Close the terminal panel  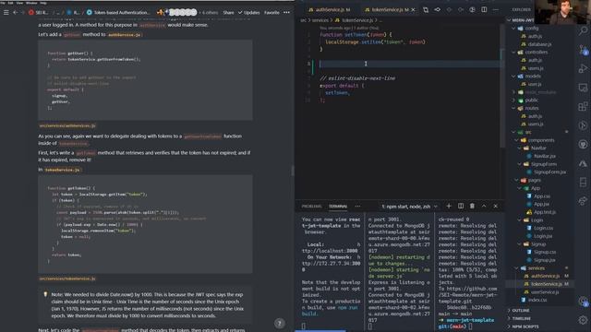click(x=496, y=207)
